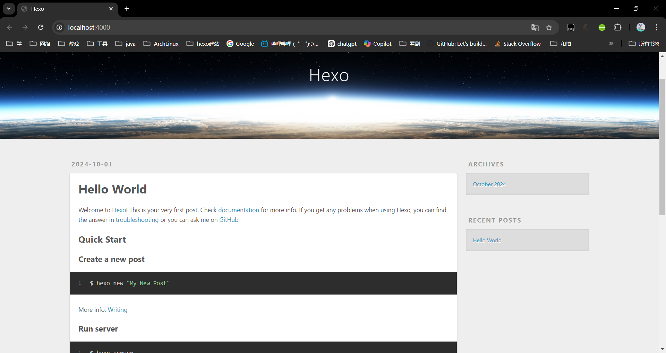Open the profile avatar menu
Screen dimensions: 666x353
641,27
